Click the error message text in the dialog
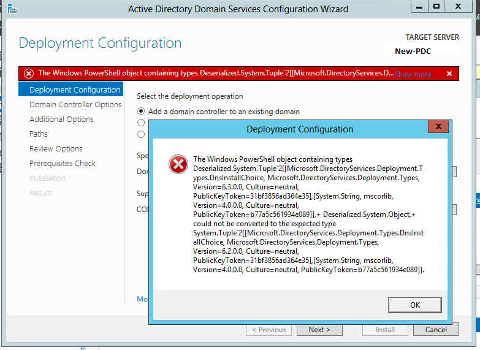 [308, 215]
